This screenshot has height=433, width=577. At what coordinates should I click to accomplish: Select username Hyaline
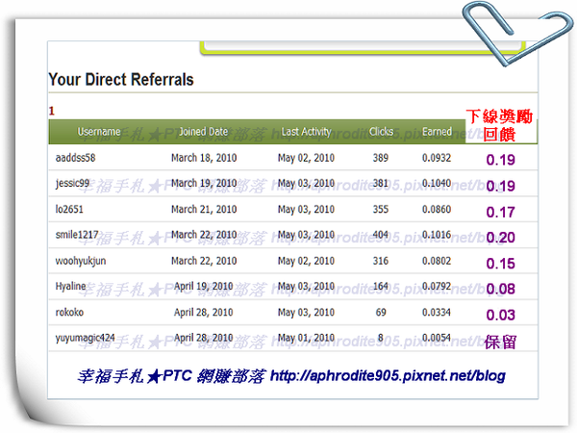click(70, 287)
